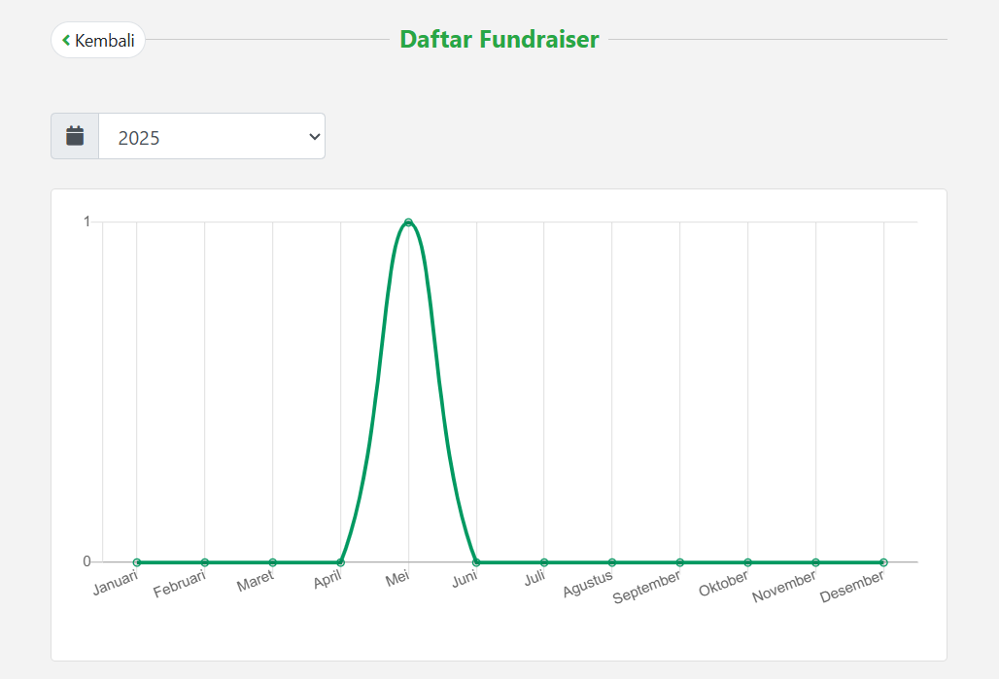Viewport: 999px width, 679px height.
Task: Click the green chevron in Kembali button
Action: point(66,41)
